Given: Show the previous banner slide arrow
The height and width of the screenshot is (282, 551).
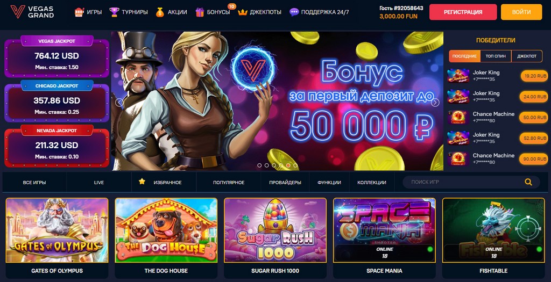Looking at the screenshot, I should point(119,103).
